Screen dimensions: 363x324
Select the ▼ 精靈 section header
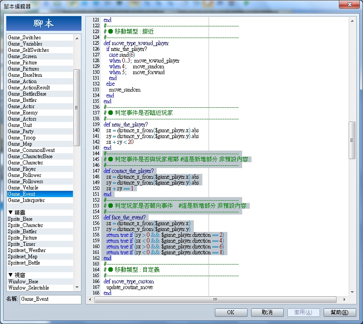click(x=40, y=213)
